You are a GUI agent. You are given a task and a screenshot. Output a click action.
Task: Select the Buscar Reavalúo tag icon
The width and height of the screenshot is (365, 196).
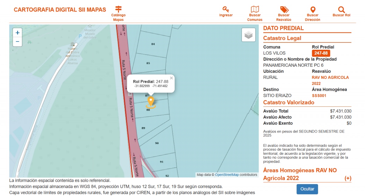tap(284, 9)
